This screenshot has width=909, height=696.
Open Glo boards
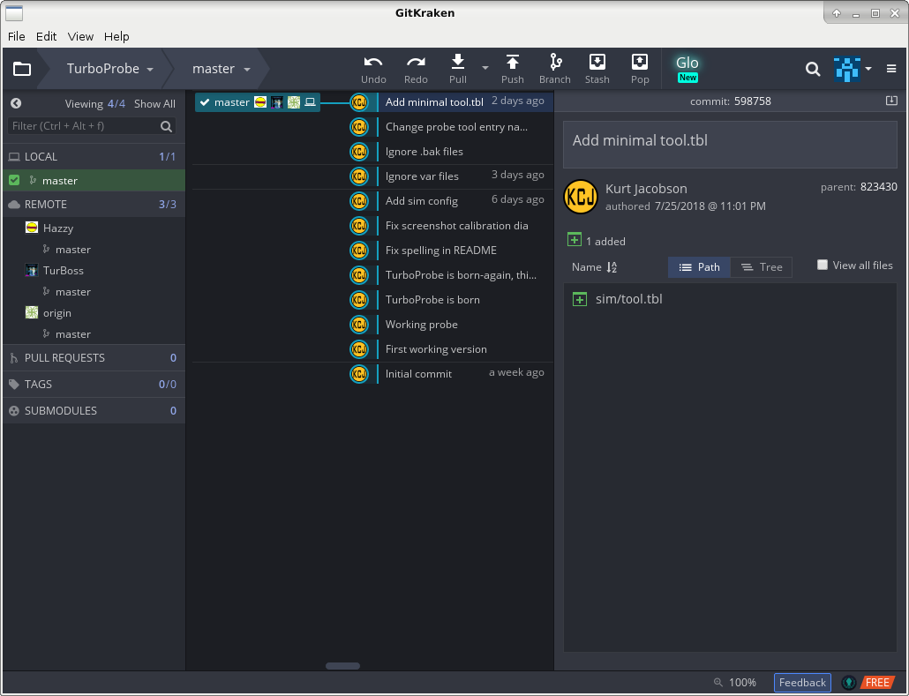687,69
